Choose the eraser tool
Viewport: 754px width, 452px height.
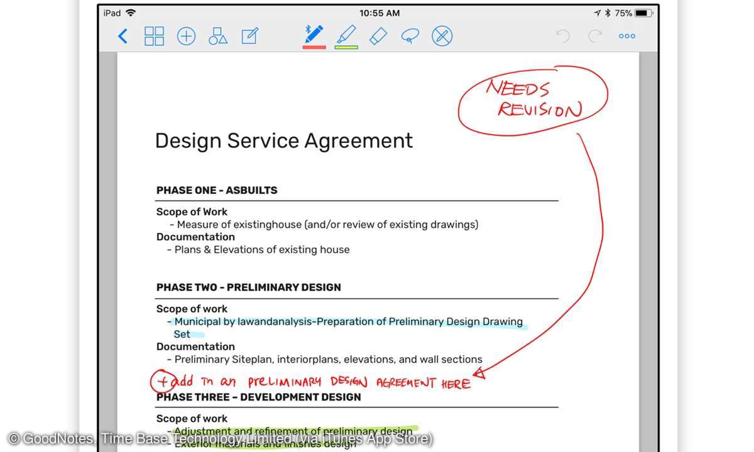(378, 36)
